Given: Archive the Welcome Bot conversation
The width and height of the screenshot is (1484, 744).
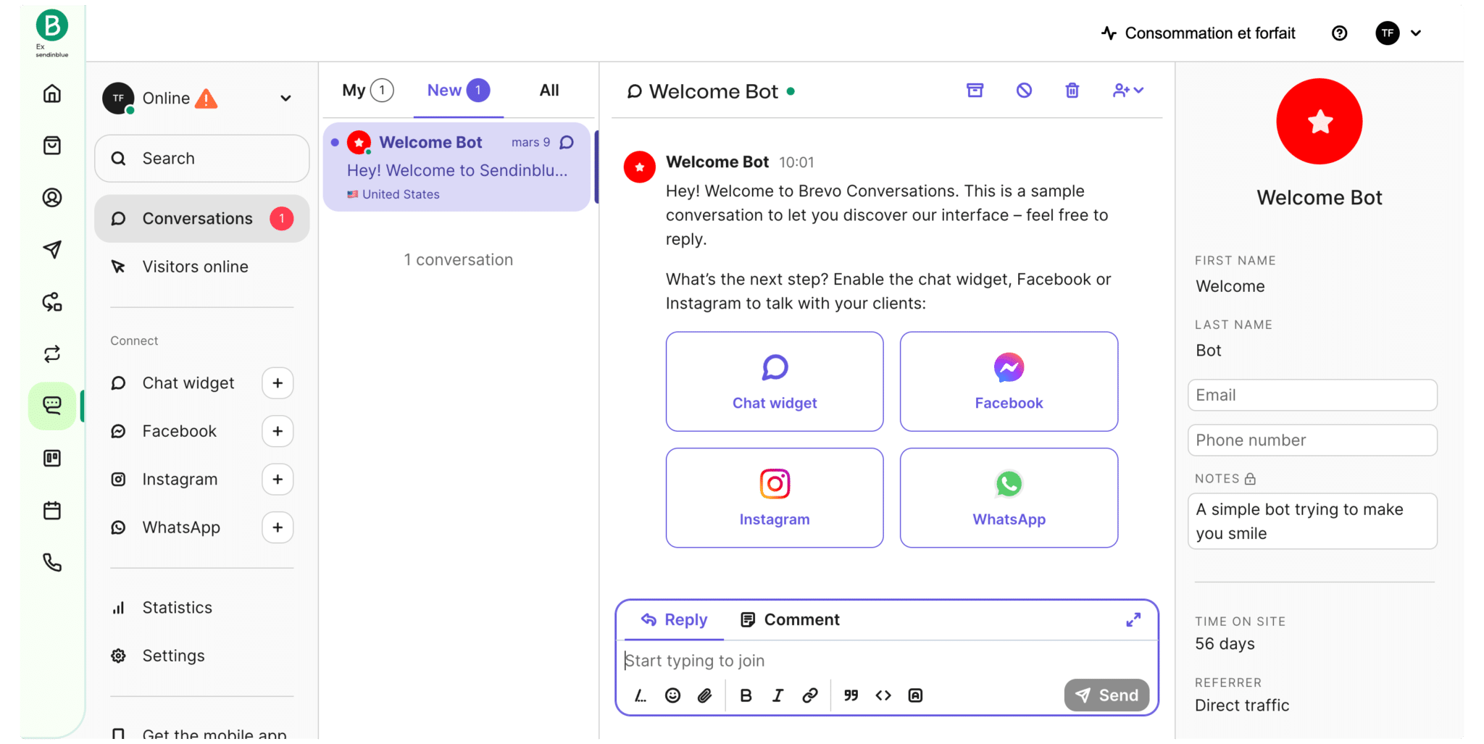Looking at the screenshot, I should [x=975, y=91].
